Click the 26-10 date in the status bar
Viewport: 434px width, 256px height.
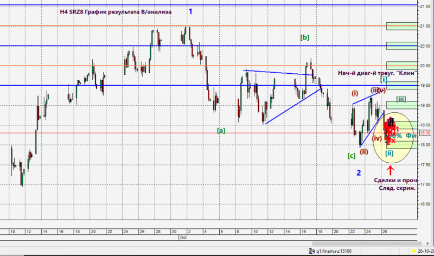coord(426,251)
